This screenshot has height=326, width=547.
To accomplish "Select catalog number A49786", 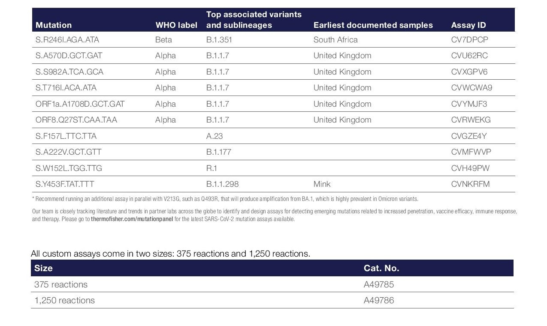I will 379,300.
